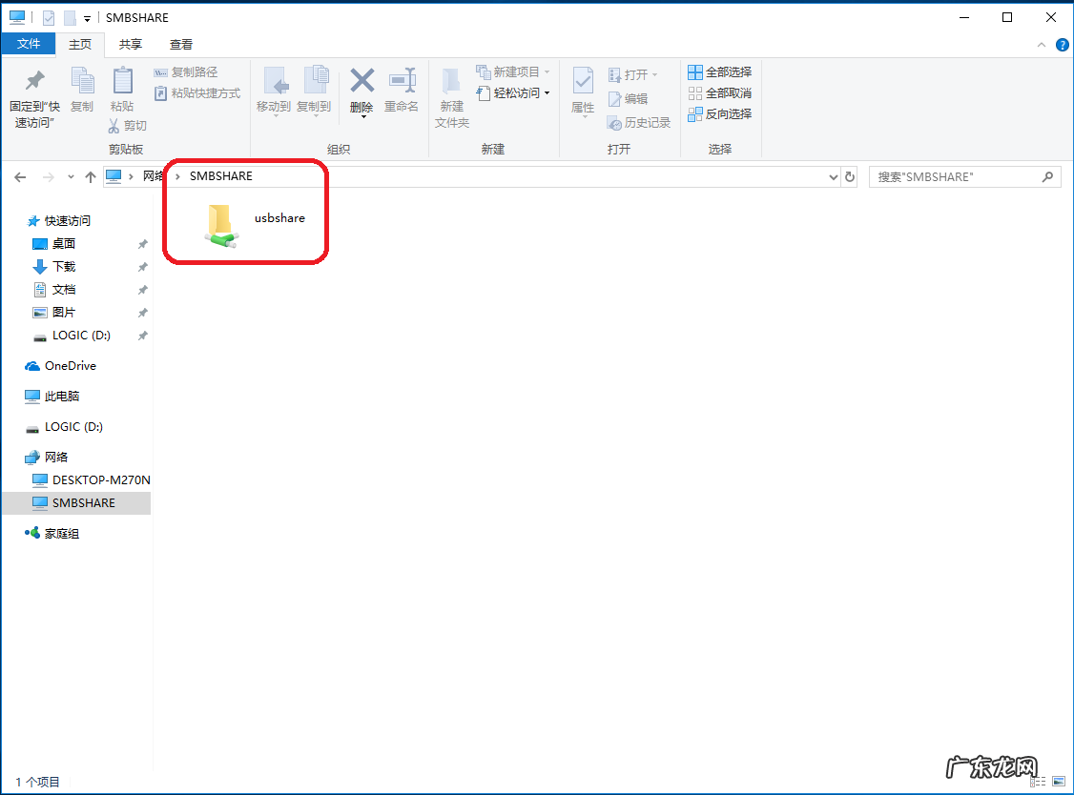
Task: Switch to Home (主页) ribbon tab
Action: coord(80,45)
